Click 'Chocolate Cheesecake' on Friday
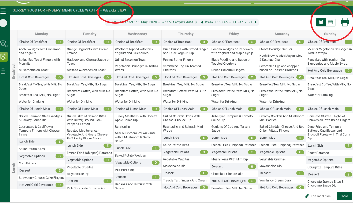Image resolution: width=353 pixels, height=203 pixels. (x=227, y=174)
